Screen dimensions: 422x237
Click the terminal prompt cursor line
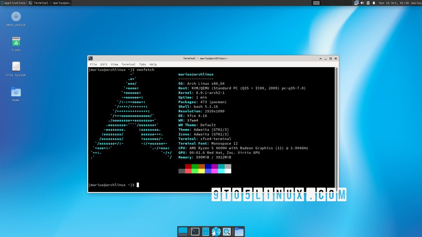114,185
